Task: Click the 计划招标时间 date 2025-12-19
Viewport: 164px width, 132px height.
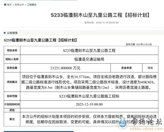Action: click(89, 104)
